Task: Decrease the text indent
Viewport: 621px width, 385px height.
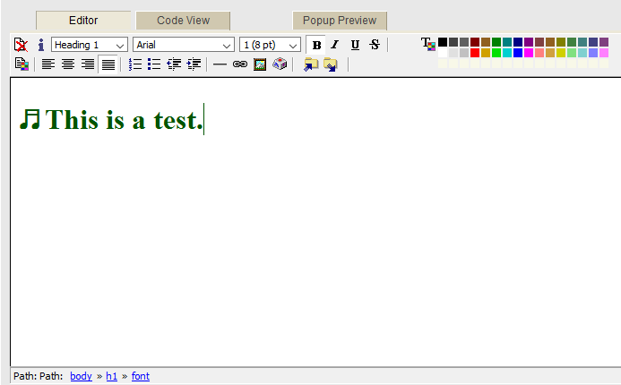Action: pyautogui.click(x=174, y=64)
